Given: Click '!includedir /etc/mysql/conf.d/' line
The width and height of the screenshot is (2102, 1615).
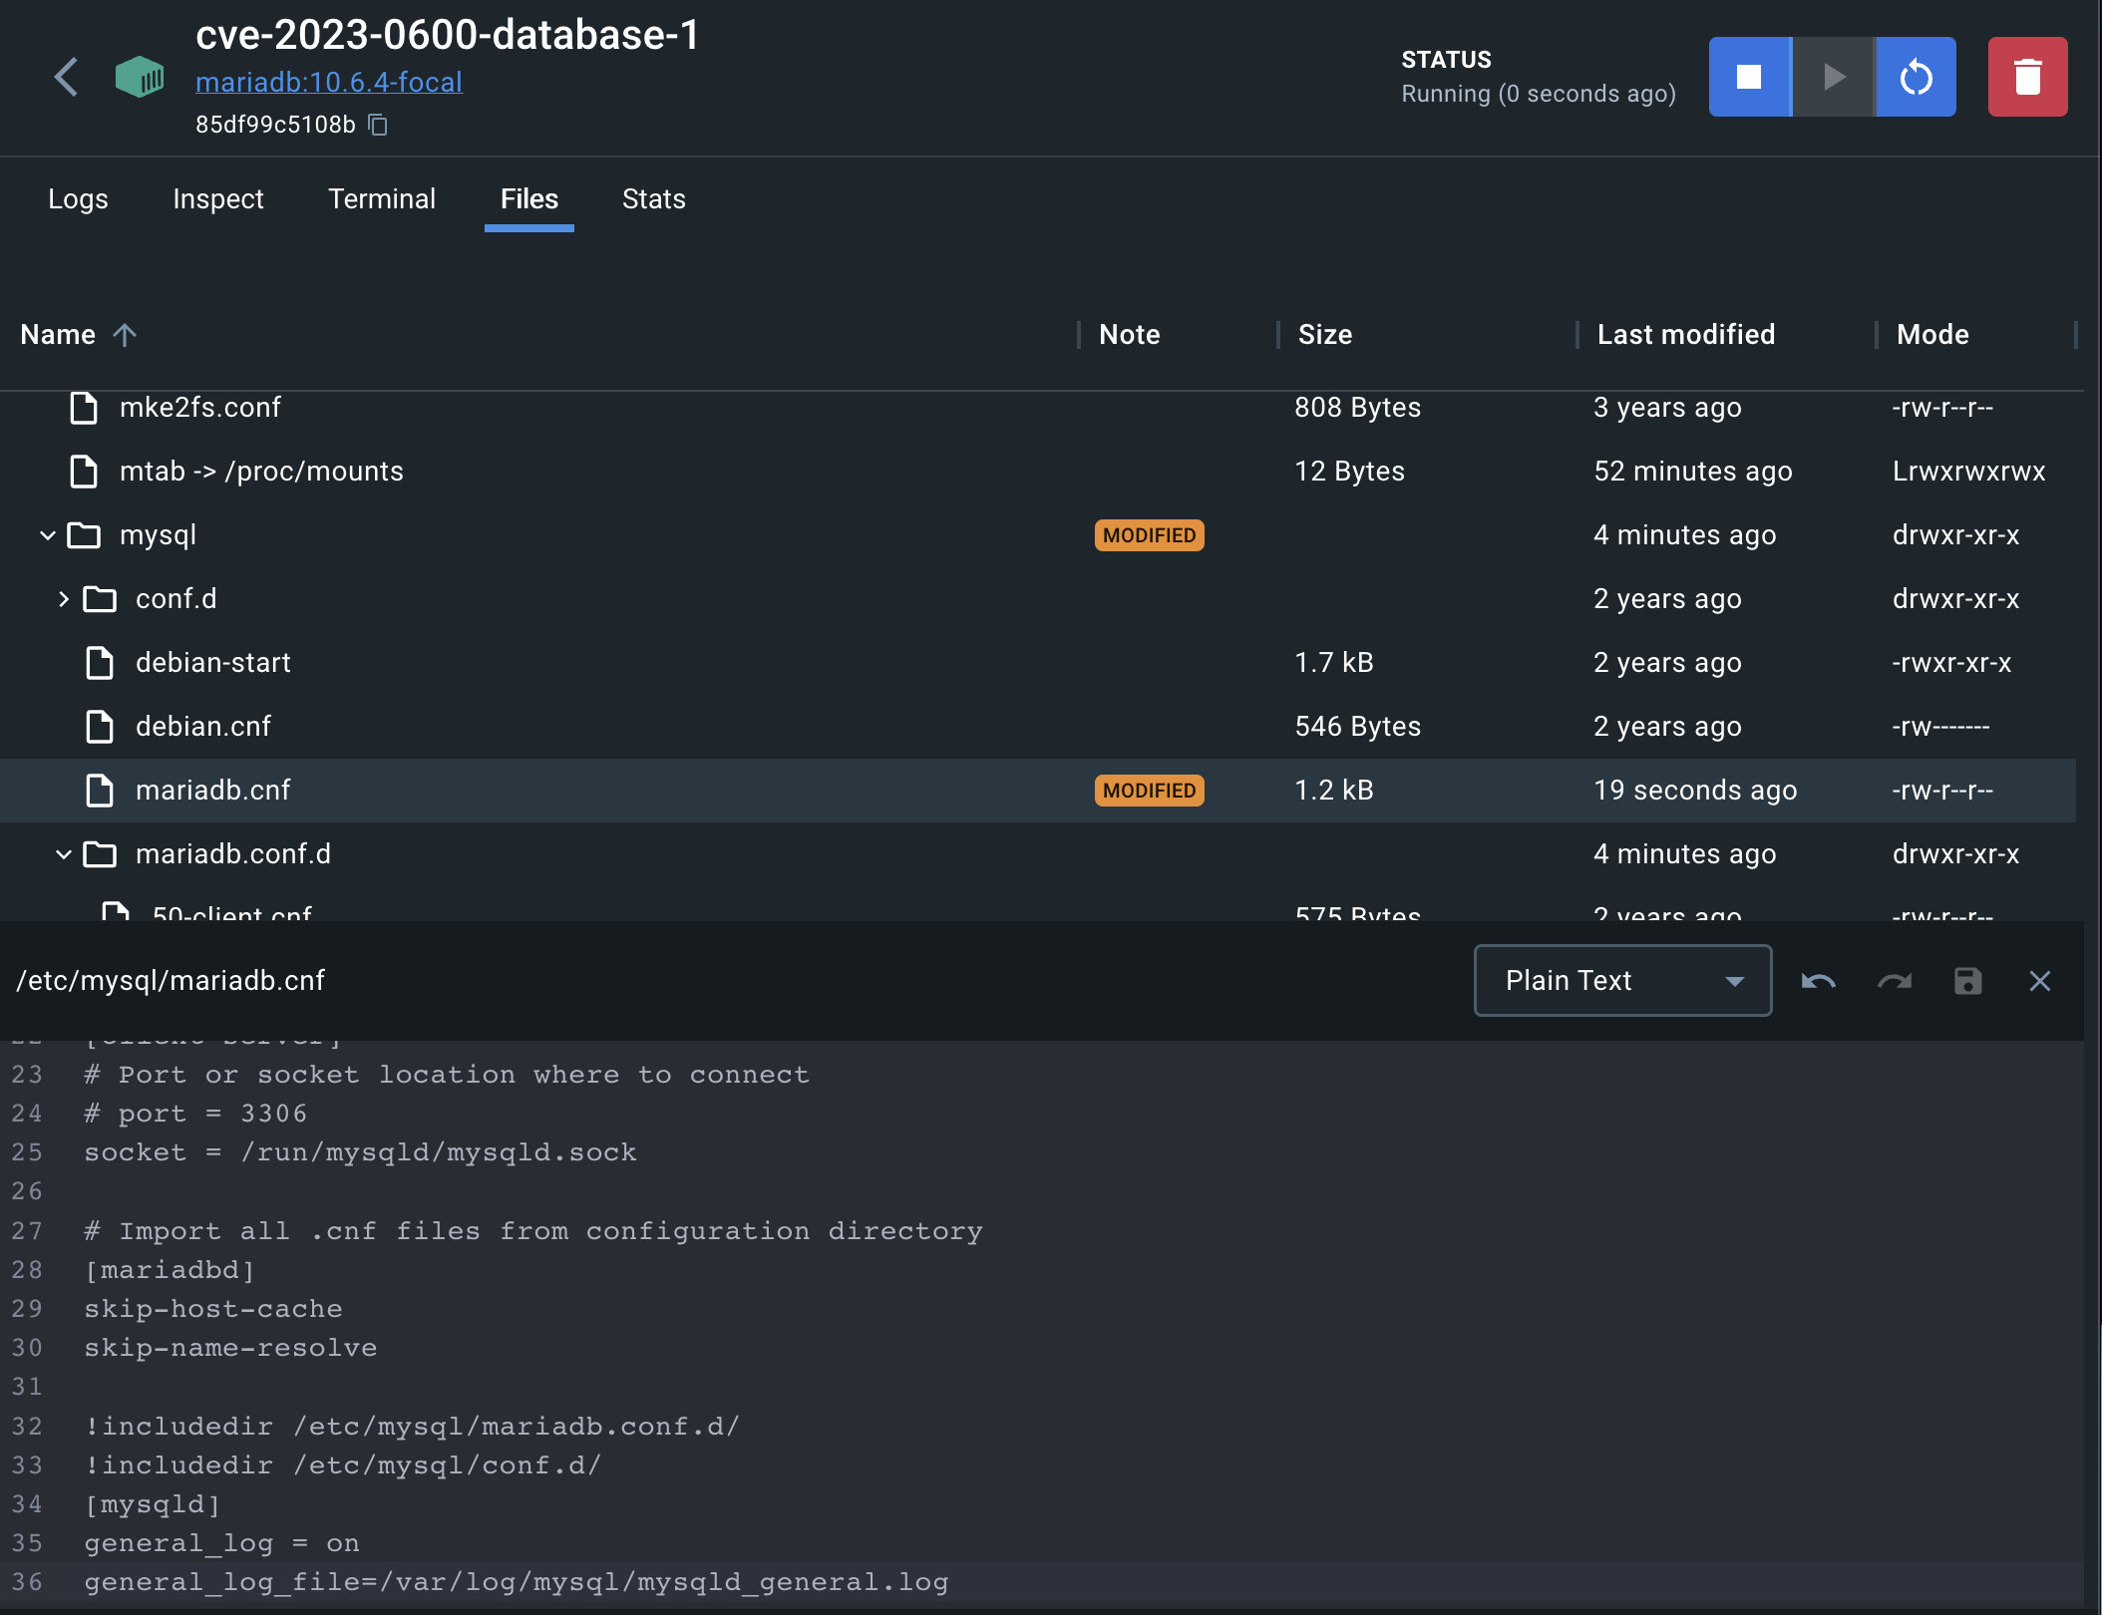Looking at the screenshot, I should [x=342, y=1465].
